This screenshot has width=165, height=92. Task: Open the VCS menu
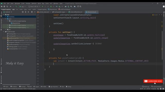pyautogui.click(x=51, y=3)
